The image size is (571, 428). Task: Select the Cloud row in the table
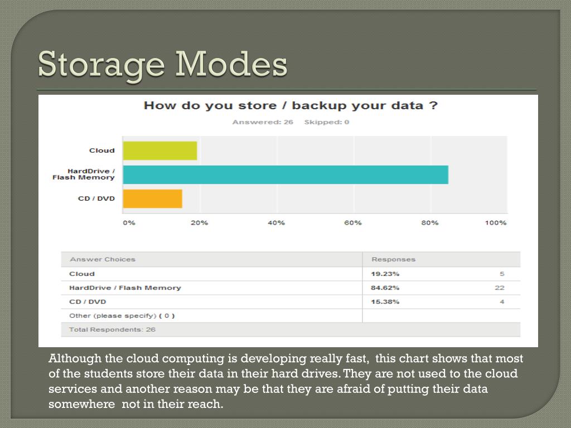(291, 274)
